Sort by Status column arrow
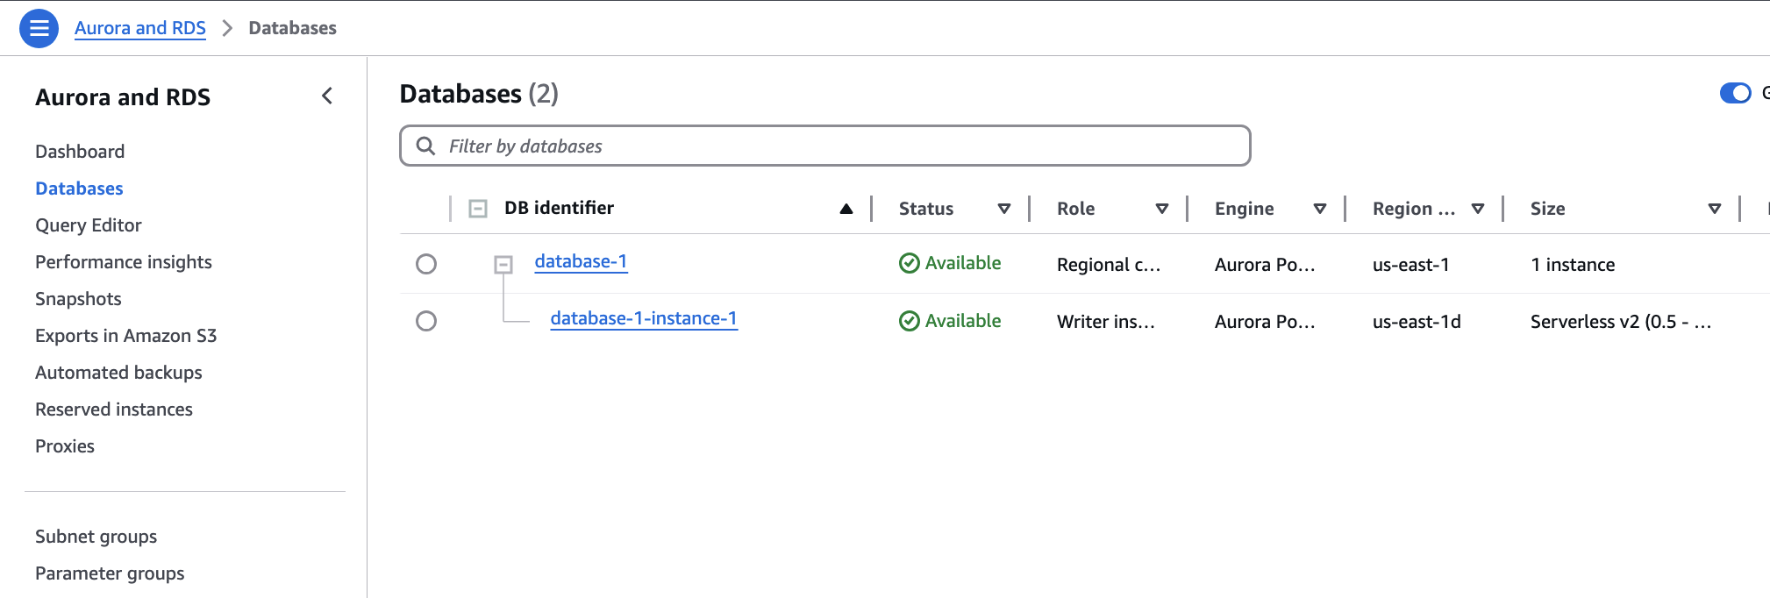Screen dimensions: 1770x598 tap(1004, 209)
